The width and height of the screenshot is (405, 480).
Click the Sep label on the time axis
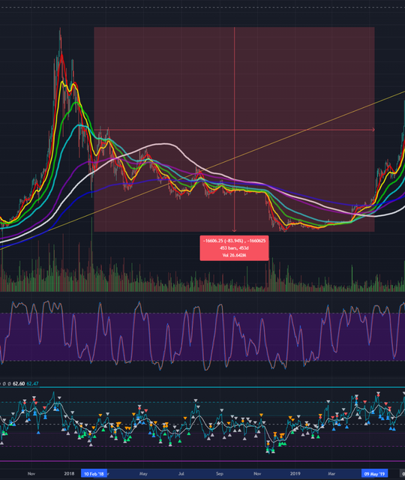(x=220, y=473)
